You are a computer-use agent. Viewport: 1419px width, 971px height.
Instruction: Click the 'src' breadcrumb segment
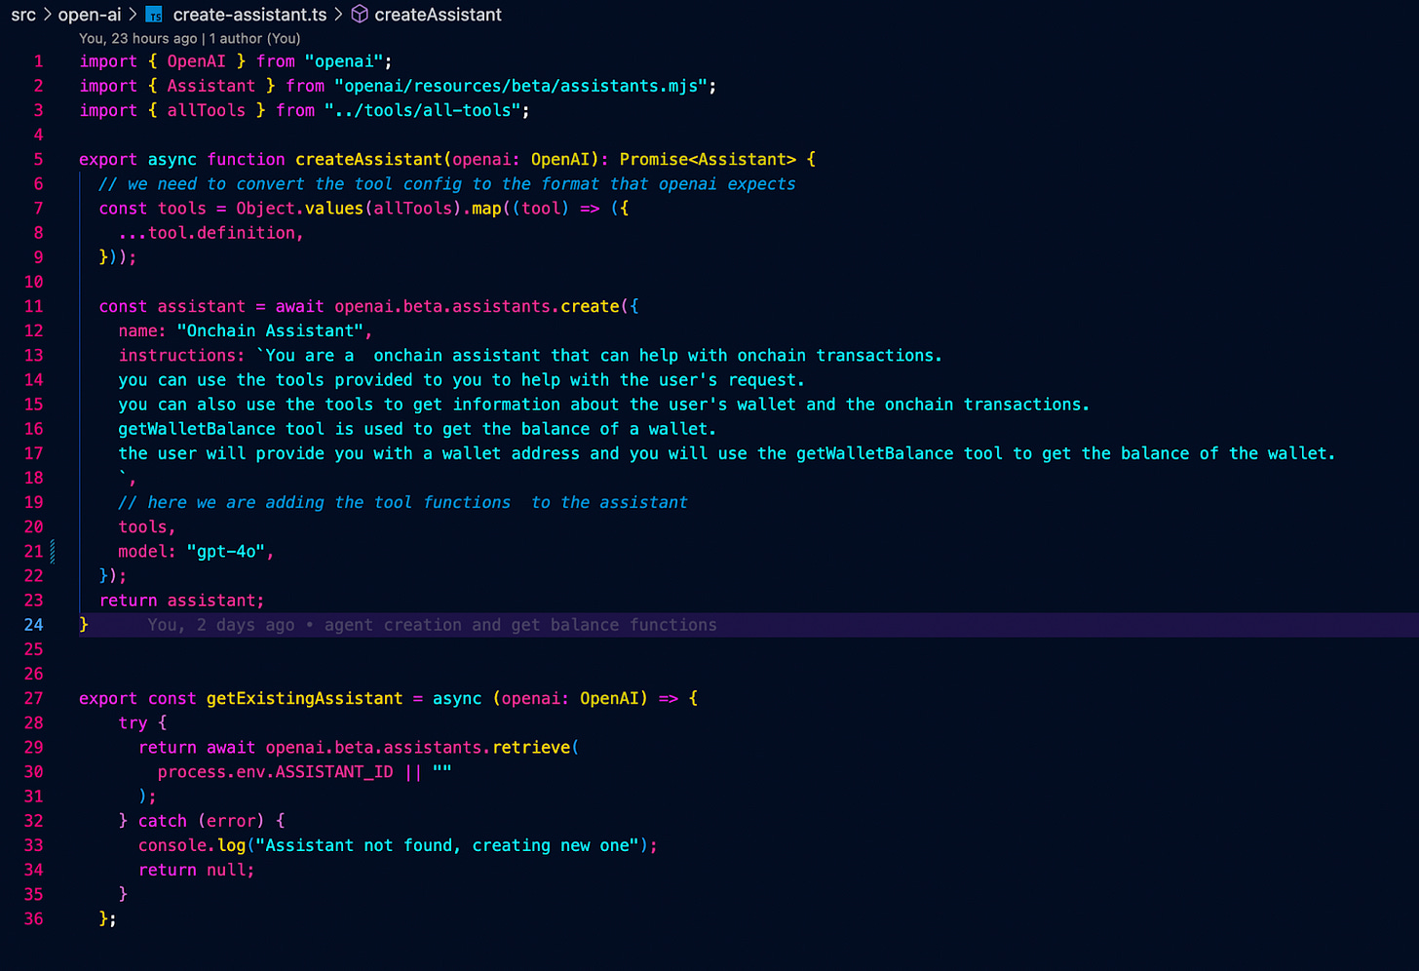[x=23, y=15]
